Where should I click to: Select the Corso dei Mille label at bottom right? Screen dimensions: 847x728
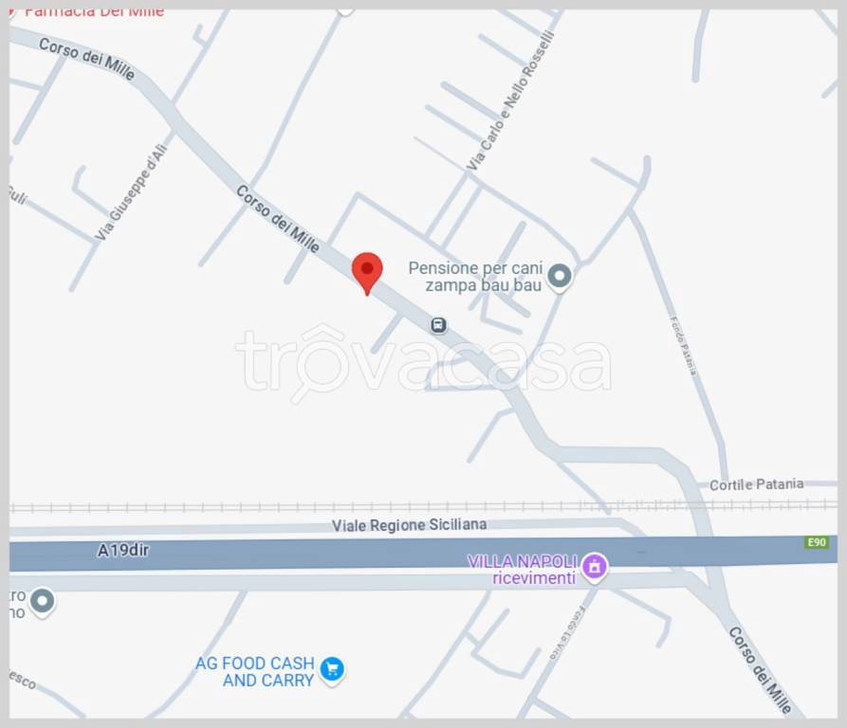tap(760, 670)
